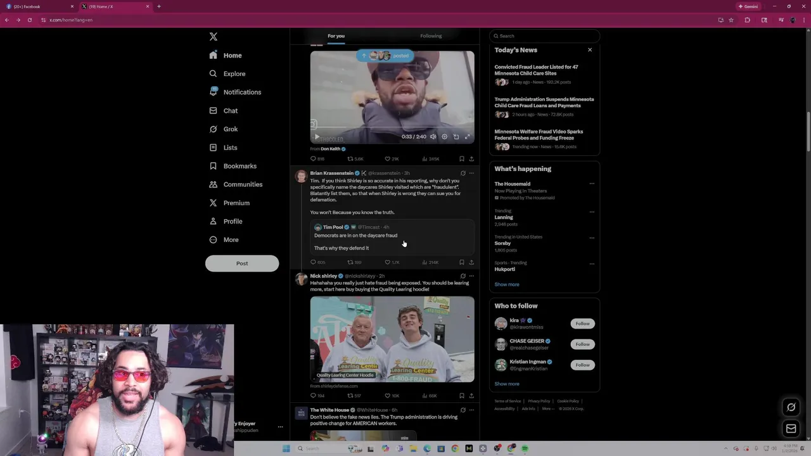This screenshot has height=456, width=811.
Task: Click Show more under What's happening
Action: [x=507, y=284]
